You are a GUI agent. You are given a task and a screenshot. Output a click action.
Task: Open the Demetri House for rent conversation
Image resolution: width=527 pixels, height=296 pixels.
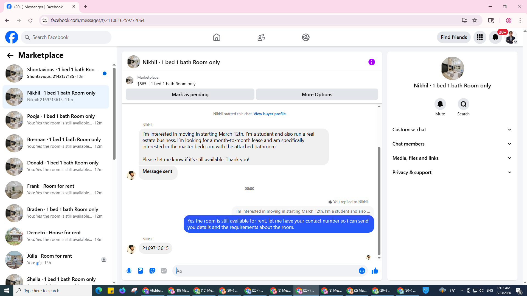coord(56,237)
